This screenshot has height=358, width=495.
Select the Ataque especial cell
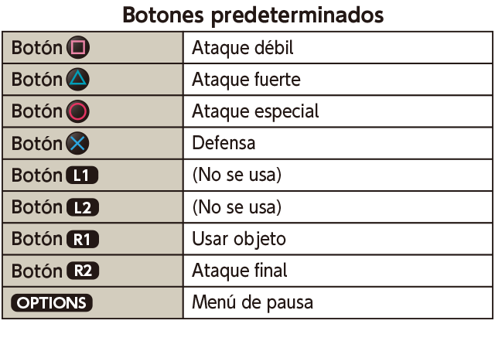coord(338,111)
